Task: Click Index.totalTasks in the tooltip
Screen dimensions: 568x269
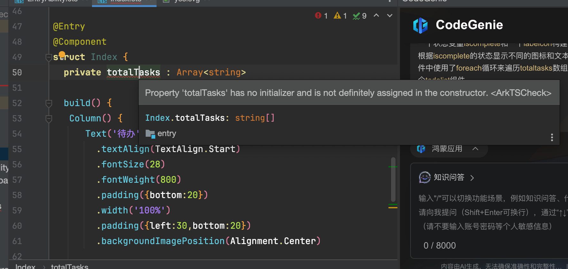Action: (185, 118)
